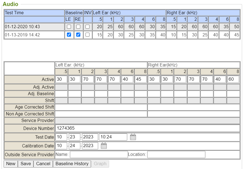
Task: Open Baseline History
Action: pos(72,164)
